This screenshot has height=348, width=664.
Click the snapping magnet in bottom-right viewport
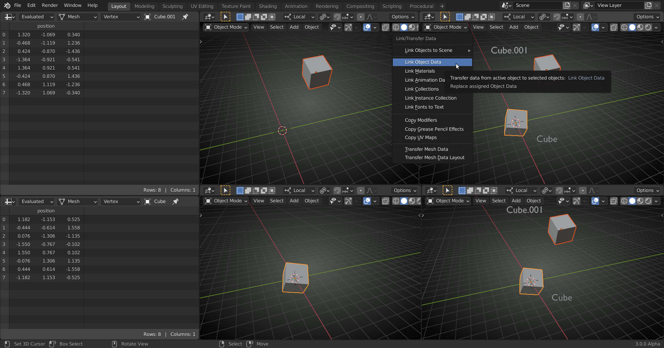(x=559, y=190)
